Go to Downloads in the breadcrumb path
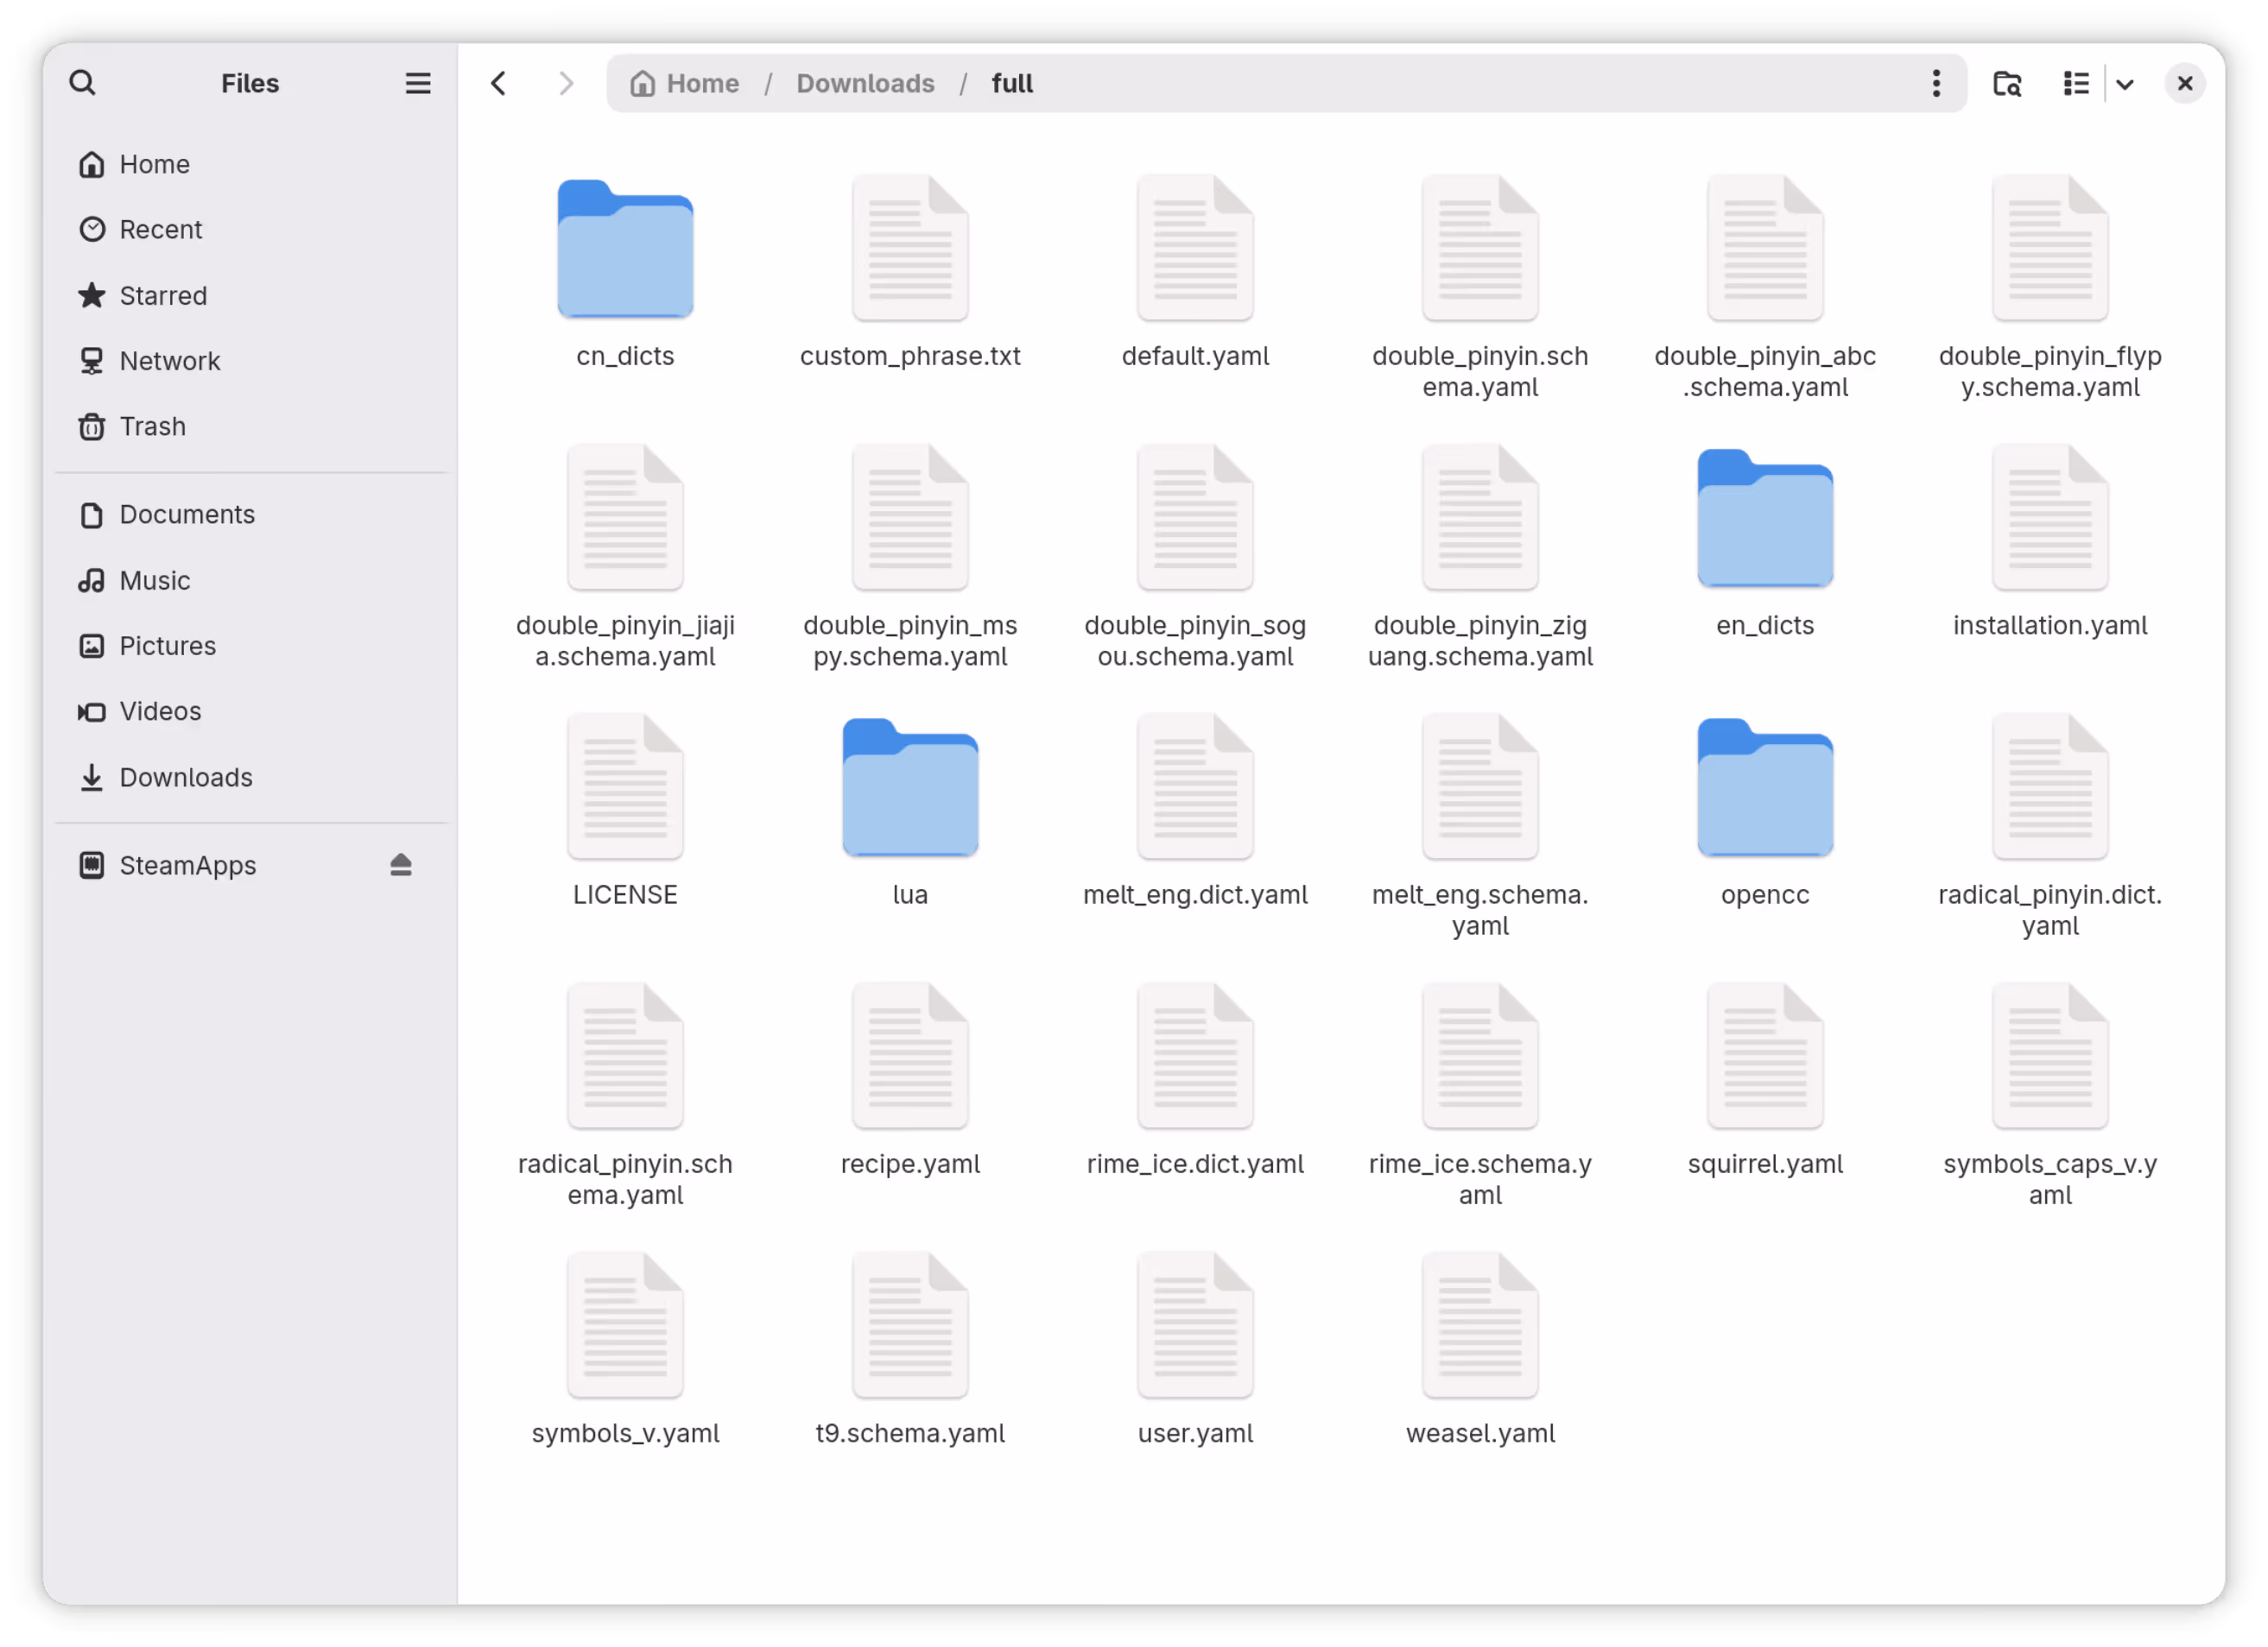The image size is (2268, 1647). pyautogui.click(x=865, y=83)
